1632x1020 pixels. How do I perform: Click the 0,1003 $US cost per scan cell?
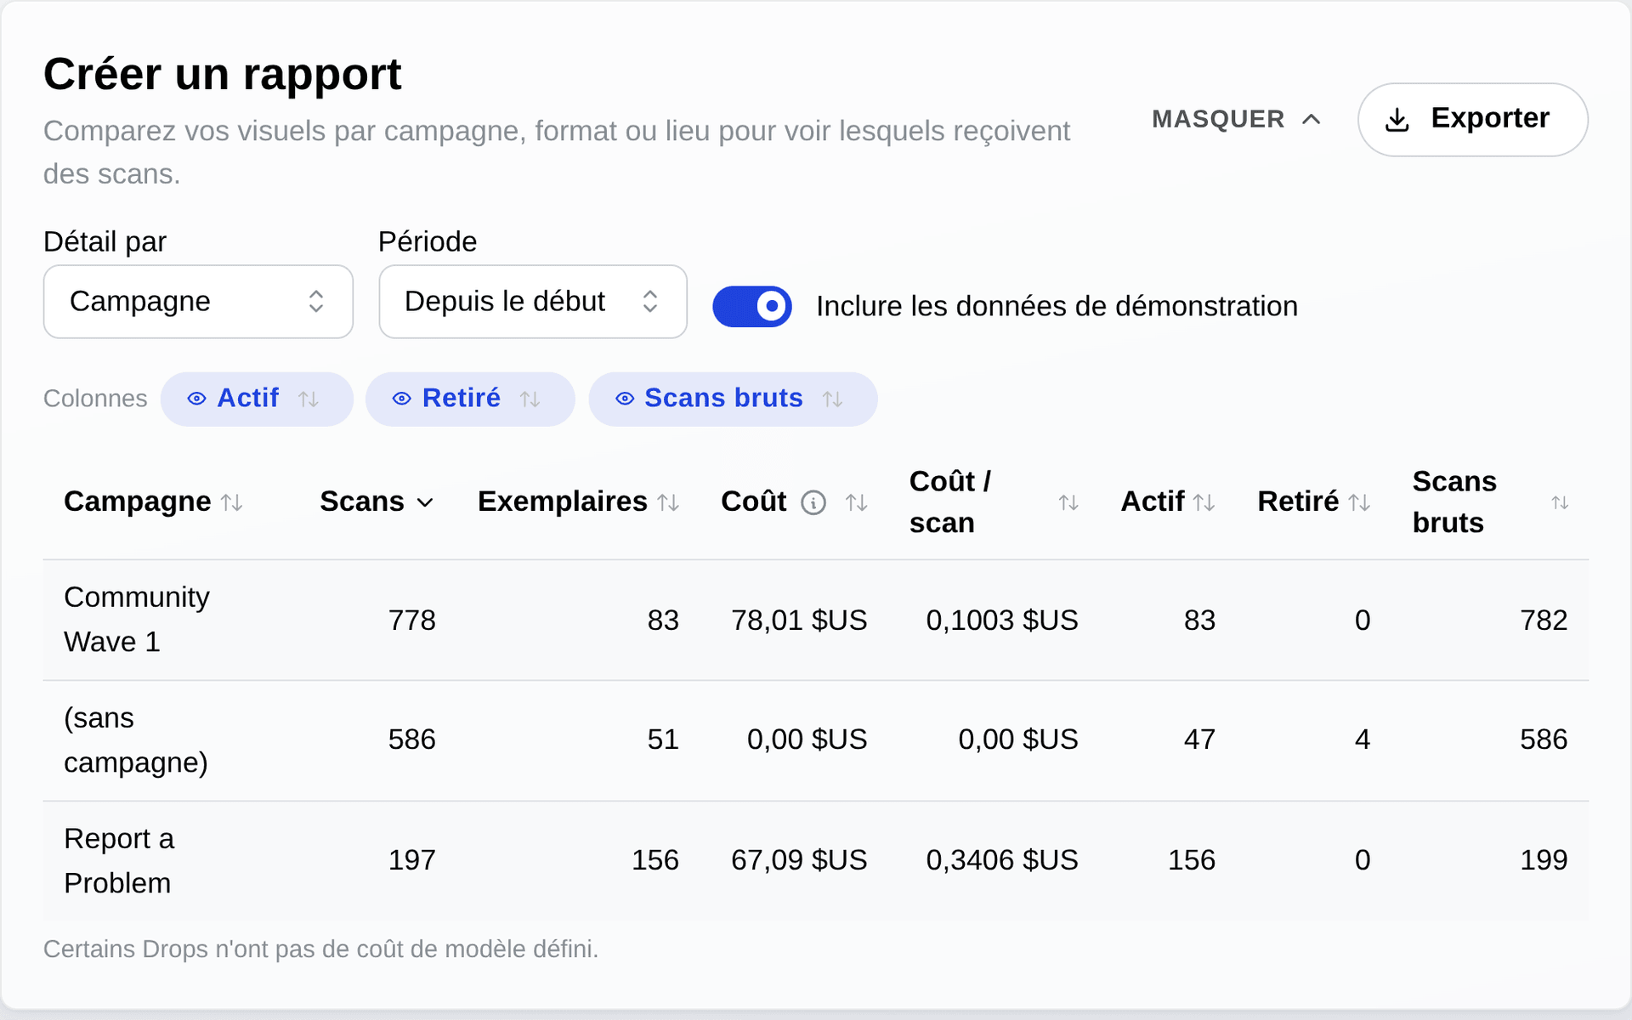pos(1002,620)
